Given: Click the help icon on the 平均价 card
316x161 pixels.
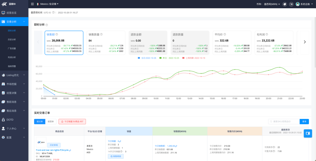Looking at the screenshot, I should (225, 35).
